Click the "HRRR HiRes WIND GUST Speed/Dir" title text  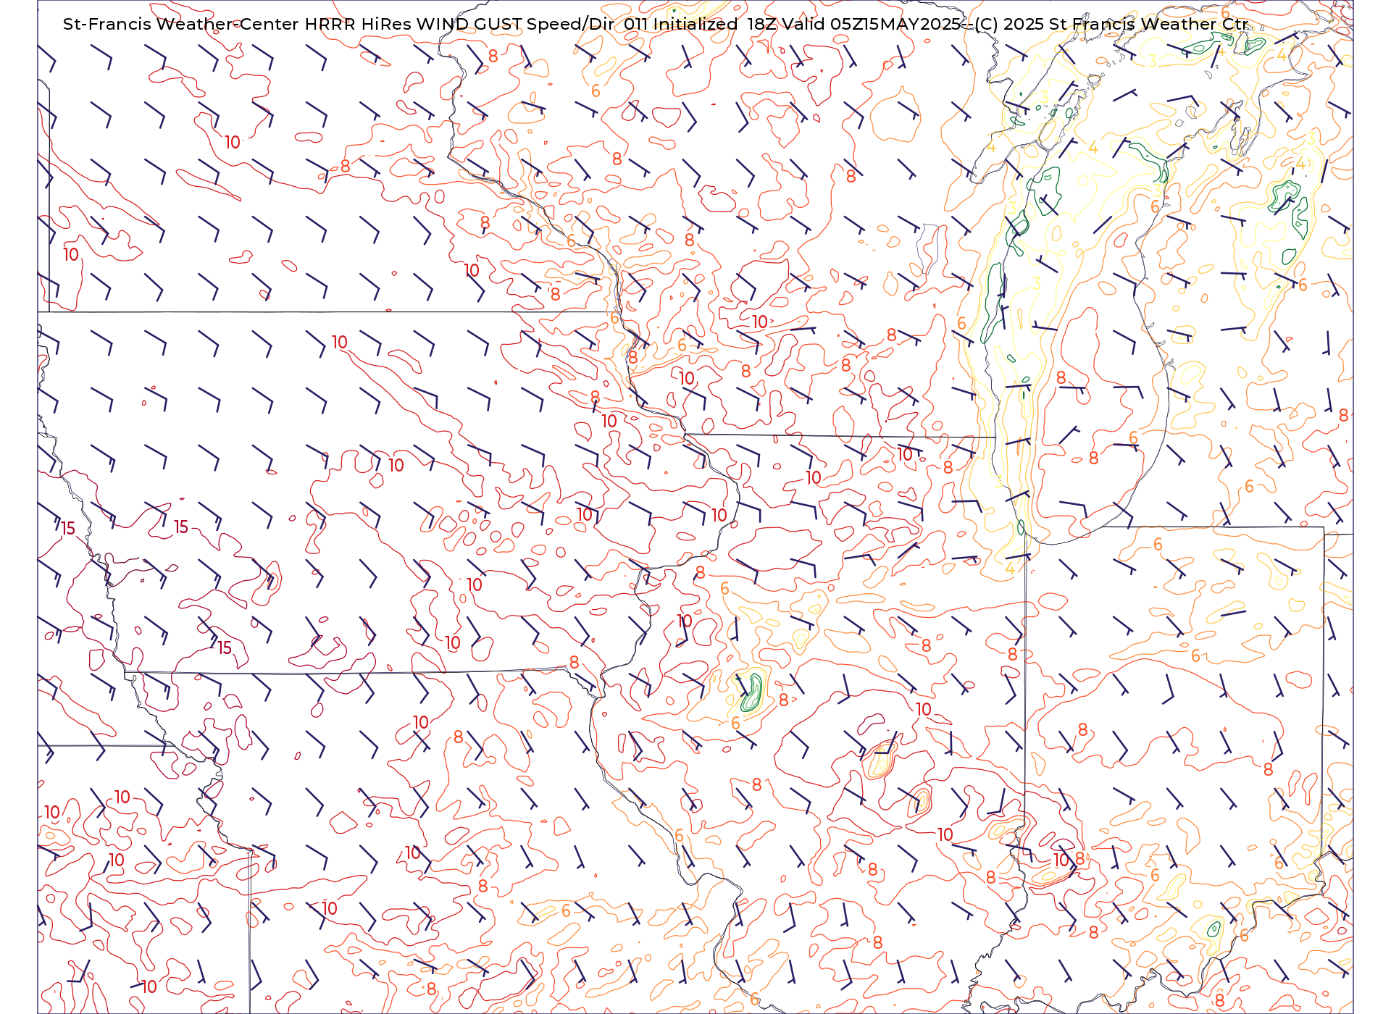tap(459, 24)
